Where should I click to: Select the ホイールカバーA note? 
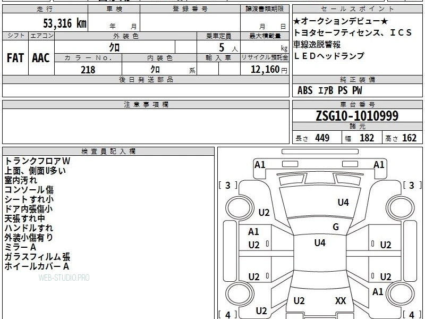(37, 266)
